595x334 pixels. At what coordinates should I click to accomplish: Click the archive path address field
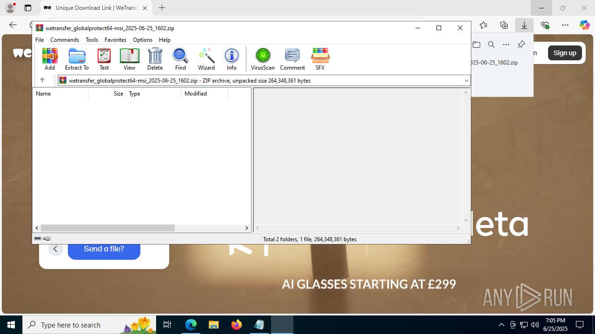point(264,81)
